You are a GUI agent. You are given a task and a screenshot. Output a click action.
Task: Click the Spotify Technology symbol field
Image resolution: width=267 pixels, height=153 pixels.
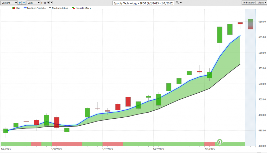[144, 3]
